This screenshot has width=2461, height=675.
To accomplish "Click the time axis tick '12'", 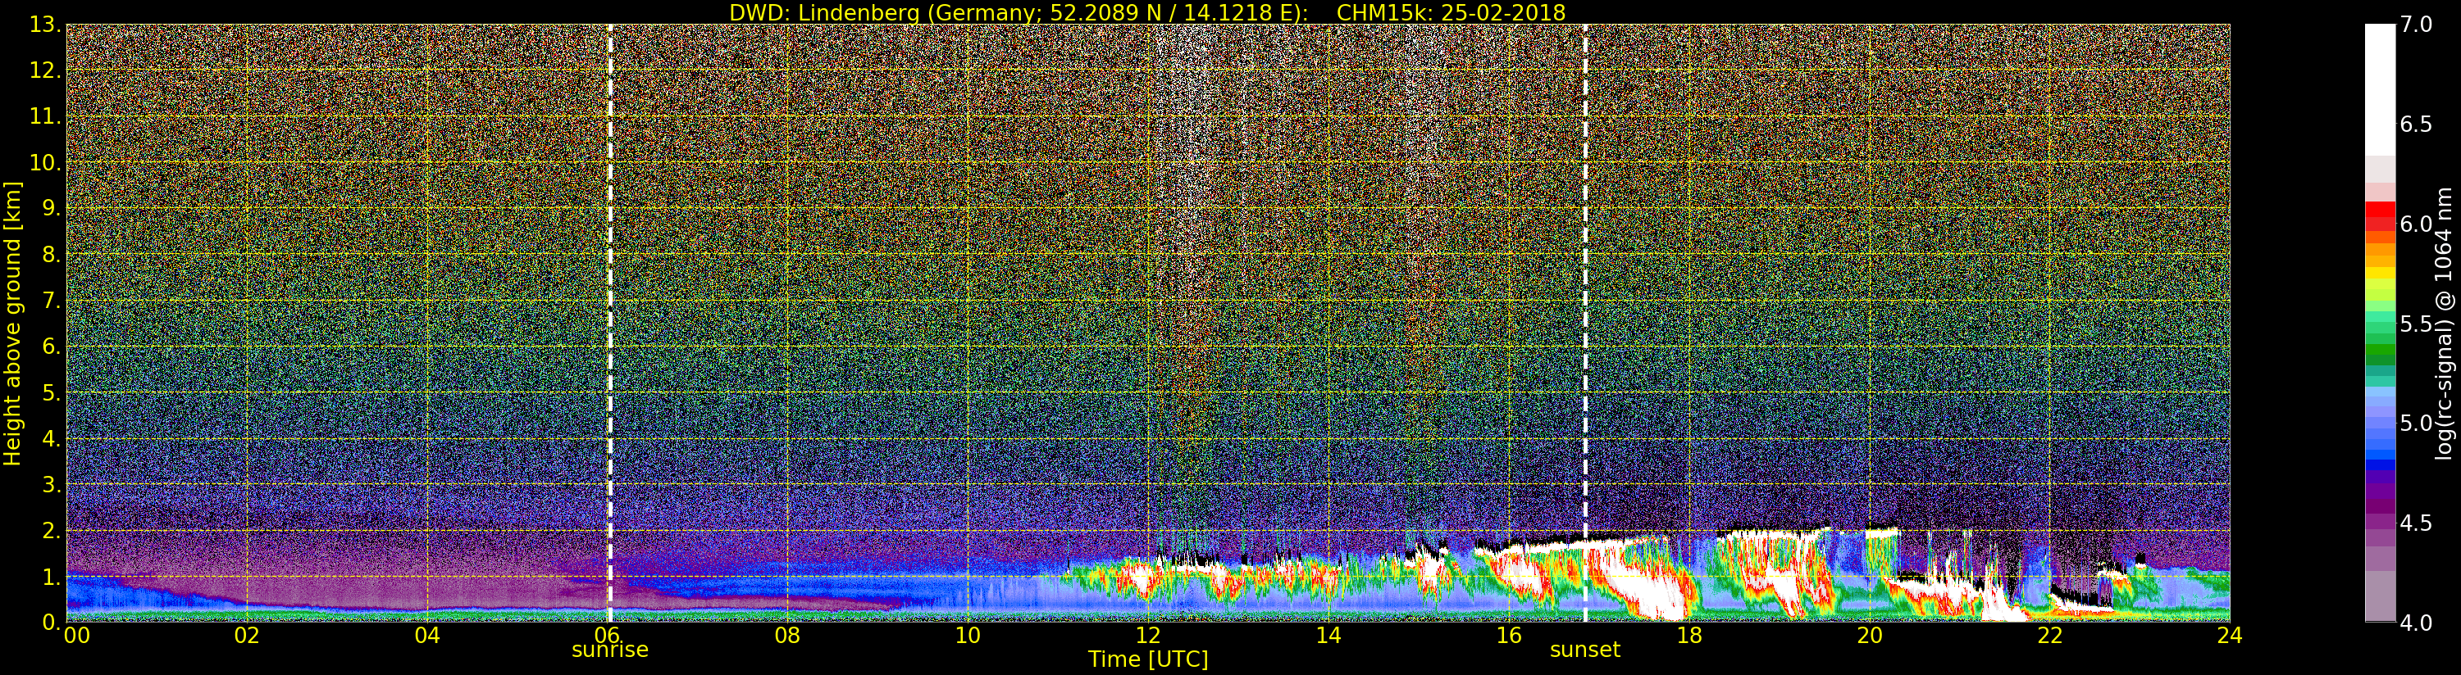I will click(1147, 636).
